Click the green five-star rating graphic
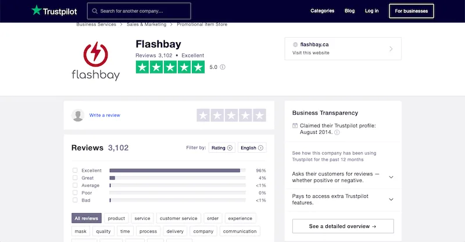Image resolution: width=465 pixels, height=242 pixels. pos(170,67)
